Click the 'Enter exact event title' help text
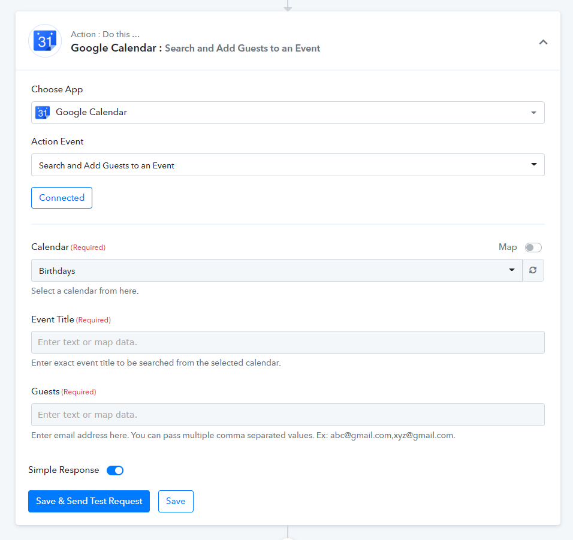 coord(156,363)
